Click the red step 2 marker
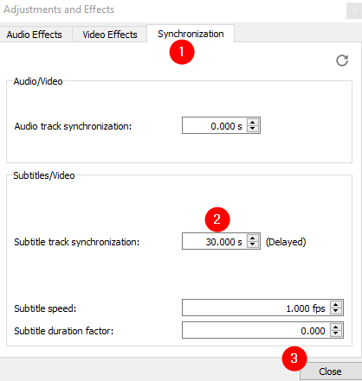This screenshot has width=362, height=381. point(217,219)
